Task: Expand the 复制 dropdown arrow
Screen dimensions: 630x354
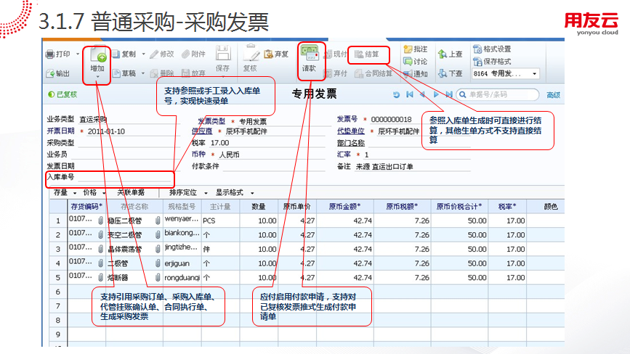Action: (x=143, y=54)
